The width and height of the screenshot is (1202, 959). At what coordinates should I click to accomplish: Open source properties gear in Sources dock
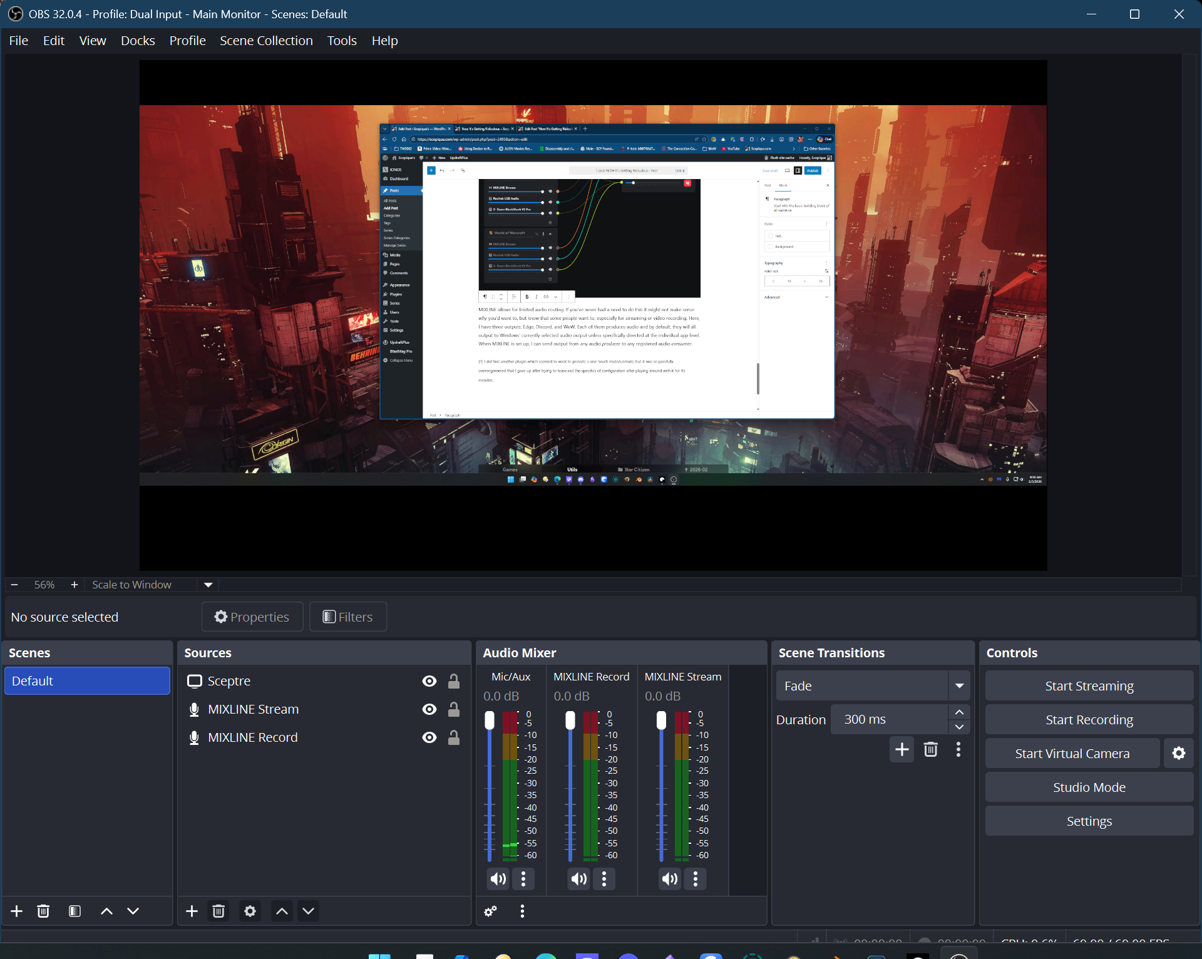pos(250,911)
